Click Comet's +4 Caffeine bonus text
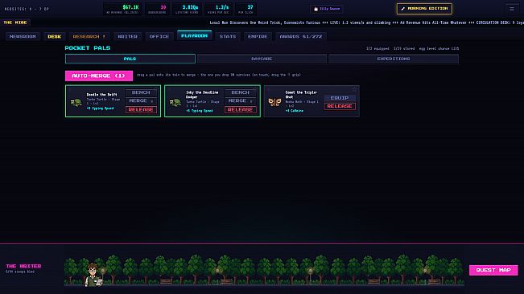Screen dimensions: 524x294 click(295, 111)
